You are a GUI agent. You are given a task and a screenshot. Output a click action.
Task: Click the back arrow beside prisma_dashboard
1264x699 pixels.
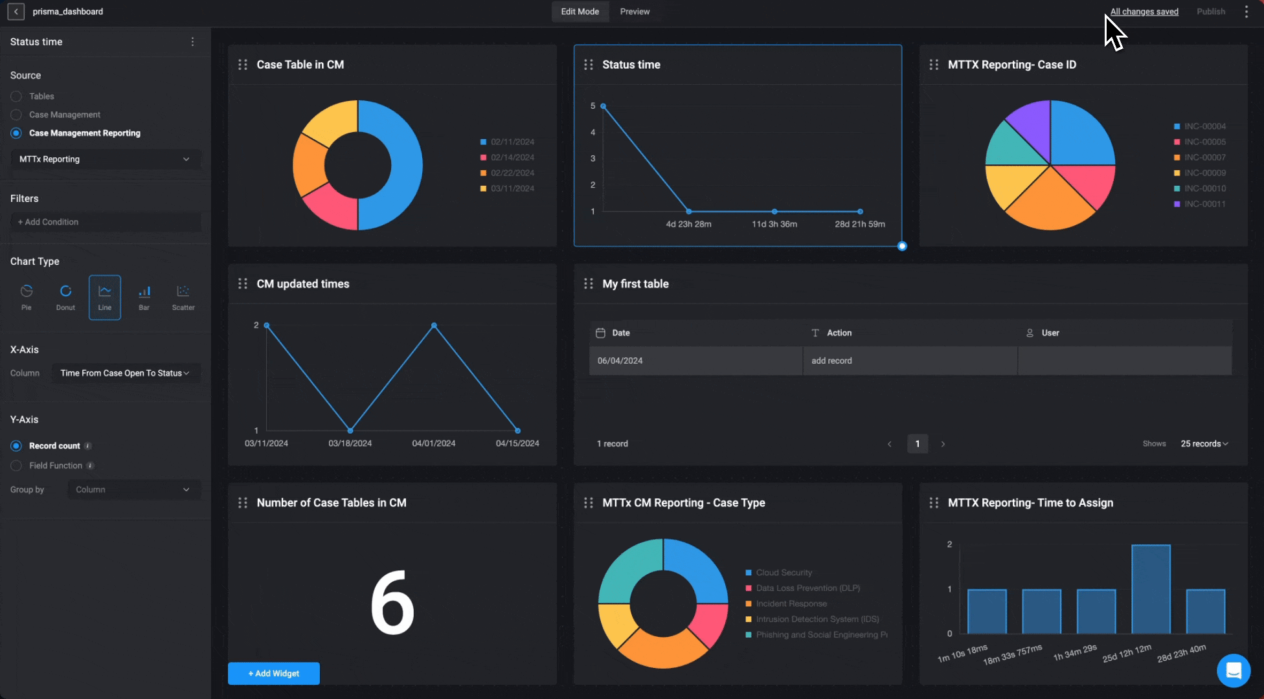click(16, 12)
